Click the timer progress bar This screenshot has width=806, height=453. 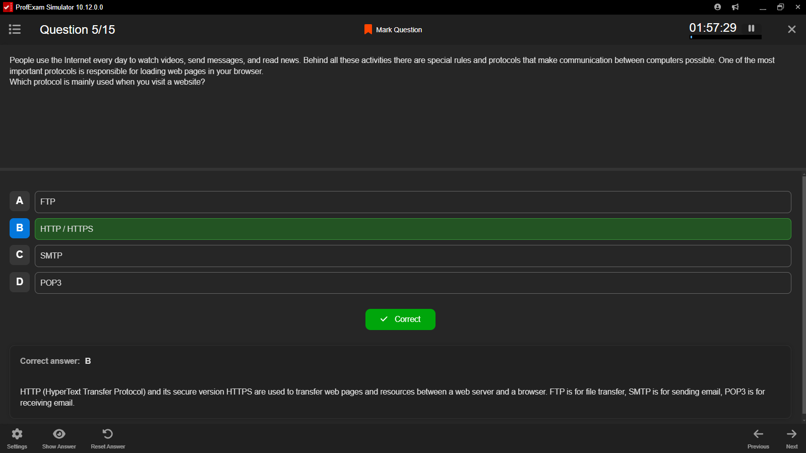725,37
